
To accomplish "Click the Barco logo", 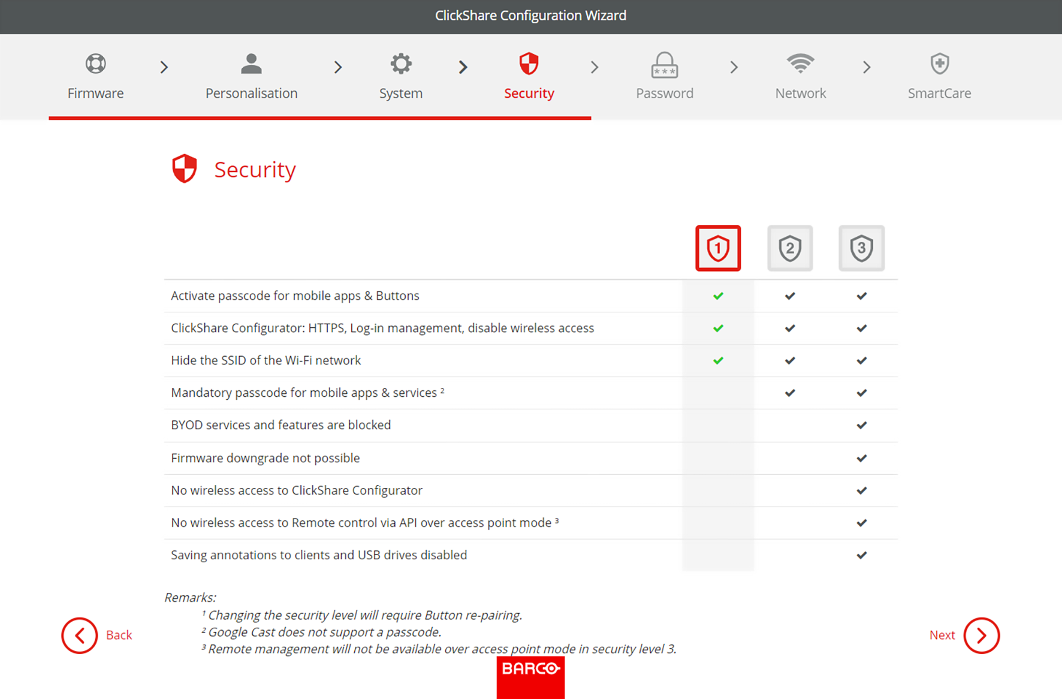I will [530, 677].
